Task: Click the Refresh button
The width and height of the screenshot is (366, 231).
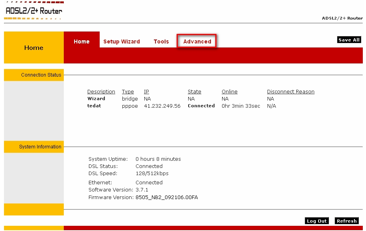Action: (x=346, y=221)
